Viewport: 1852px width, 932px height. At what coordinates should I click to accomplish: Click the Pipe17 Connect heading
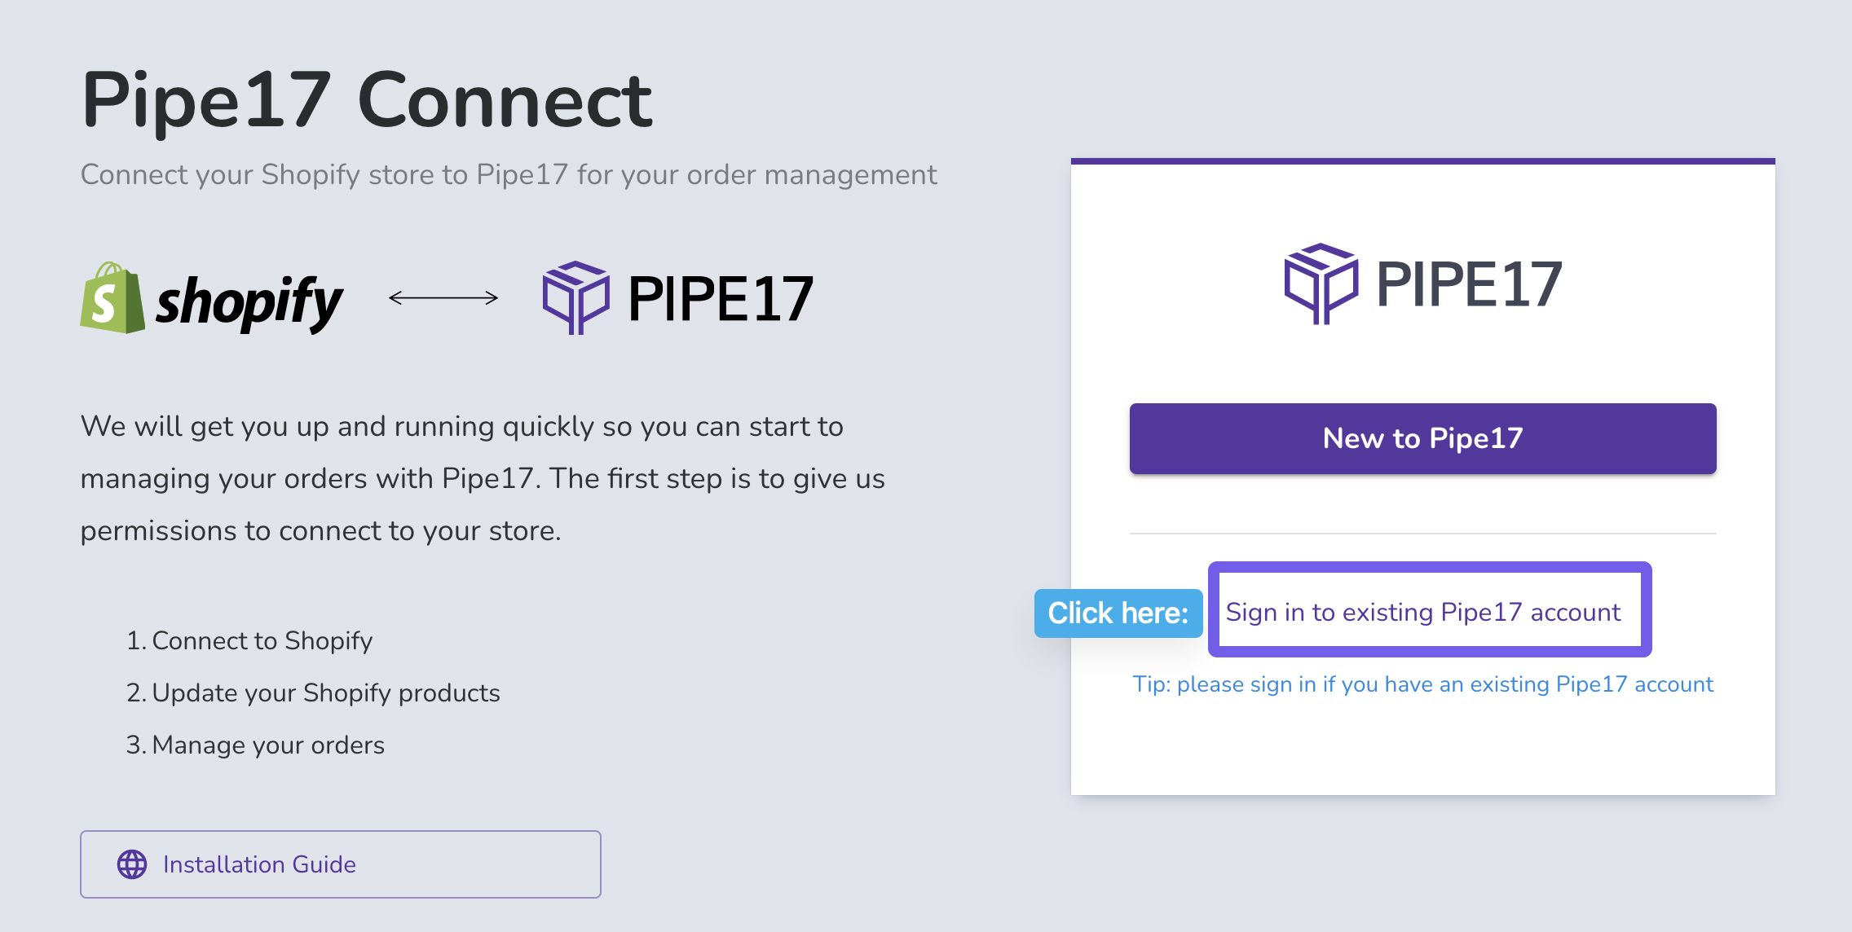click(367, 101)
